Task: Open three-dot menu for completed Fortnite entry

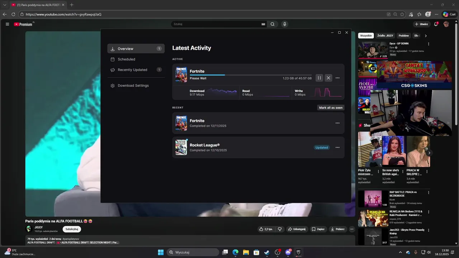Action: click(337, 123)
